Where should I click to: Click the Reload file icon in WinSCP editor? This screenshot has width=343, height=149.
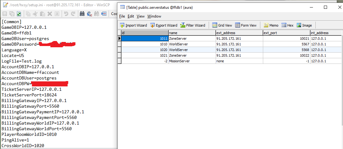(x=19, y=14)
